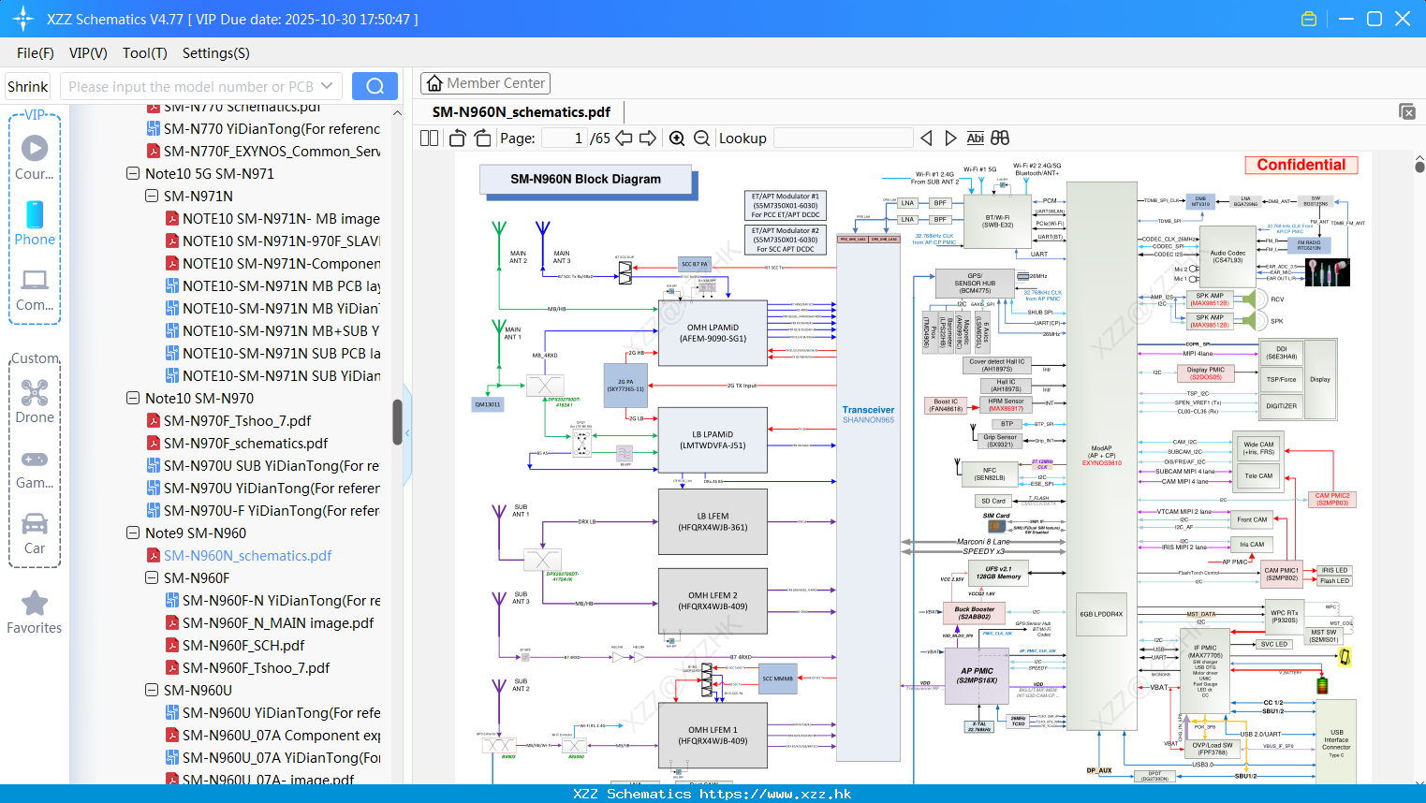Click the tree scrollbar up arrow
The height and width of the screenshot is (803, 1426).
[x=397, y=112]
